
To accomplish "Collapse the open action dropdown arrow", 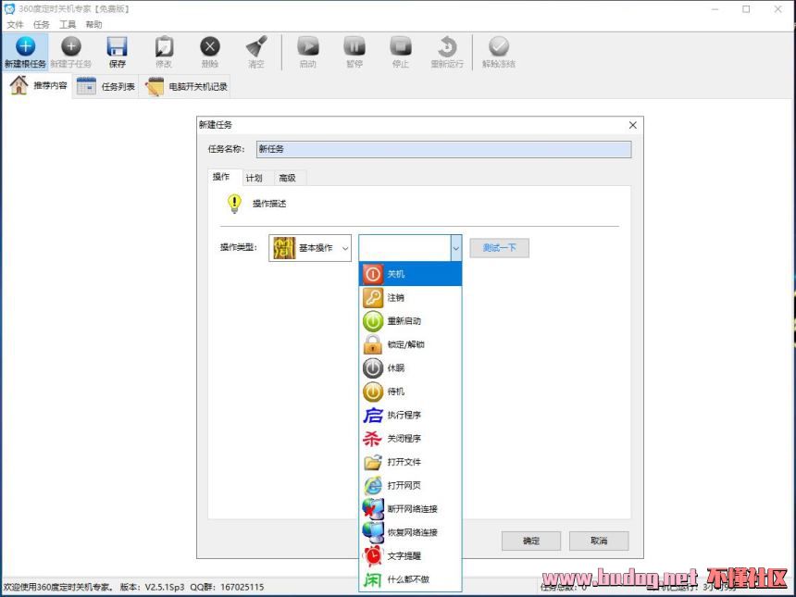I will click(456, 248).
